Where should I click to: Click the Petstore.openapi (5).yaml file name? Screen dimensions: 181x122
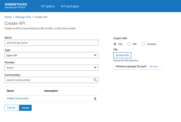click(x=131, y=66)
